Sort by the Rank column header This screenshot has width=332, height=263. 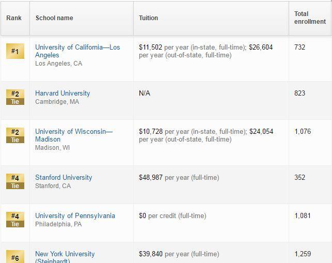14,18
